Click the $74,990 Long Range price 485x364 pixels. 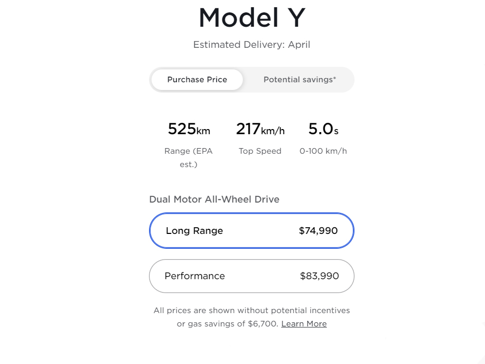318,231
